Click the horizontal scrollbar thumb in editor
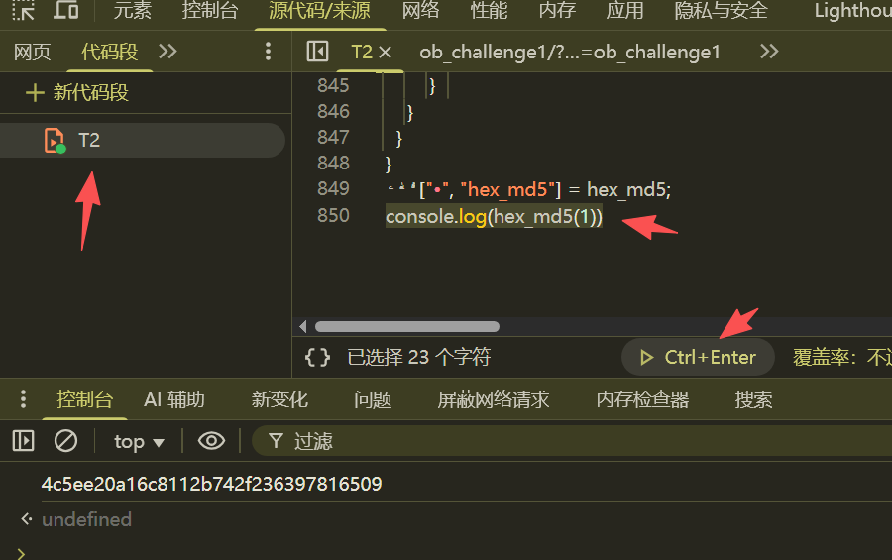 point(407,327)
